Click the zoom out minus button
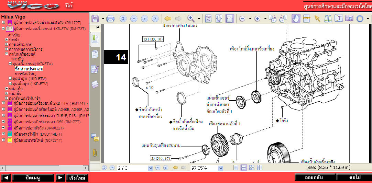Screen dimensions: 372x183 242,19
